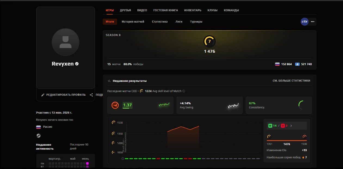Click the regional ranking icon beside 521 740
343x169 pixels.
[297, 64]
